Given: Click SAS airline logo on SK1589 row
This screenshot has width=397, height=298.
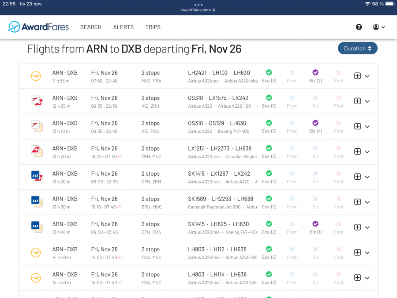Looking at the screenshot, I should [x=37, y=202].
